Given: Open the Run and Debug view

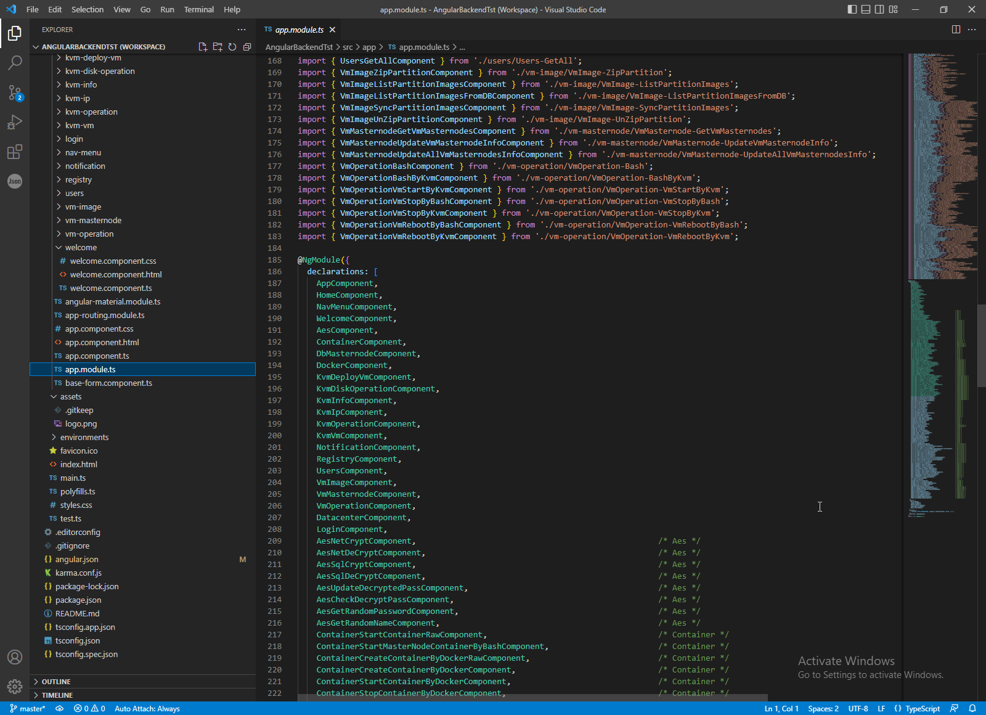Looking at the screenshot, I should (x=15, y=122).
